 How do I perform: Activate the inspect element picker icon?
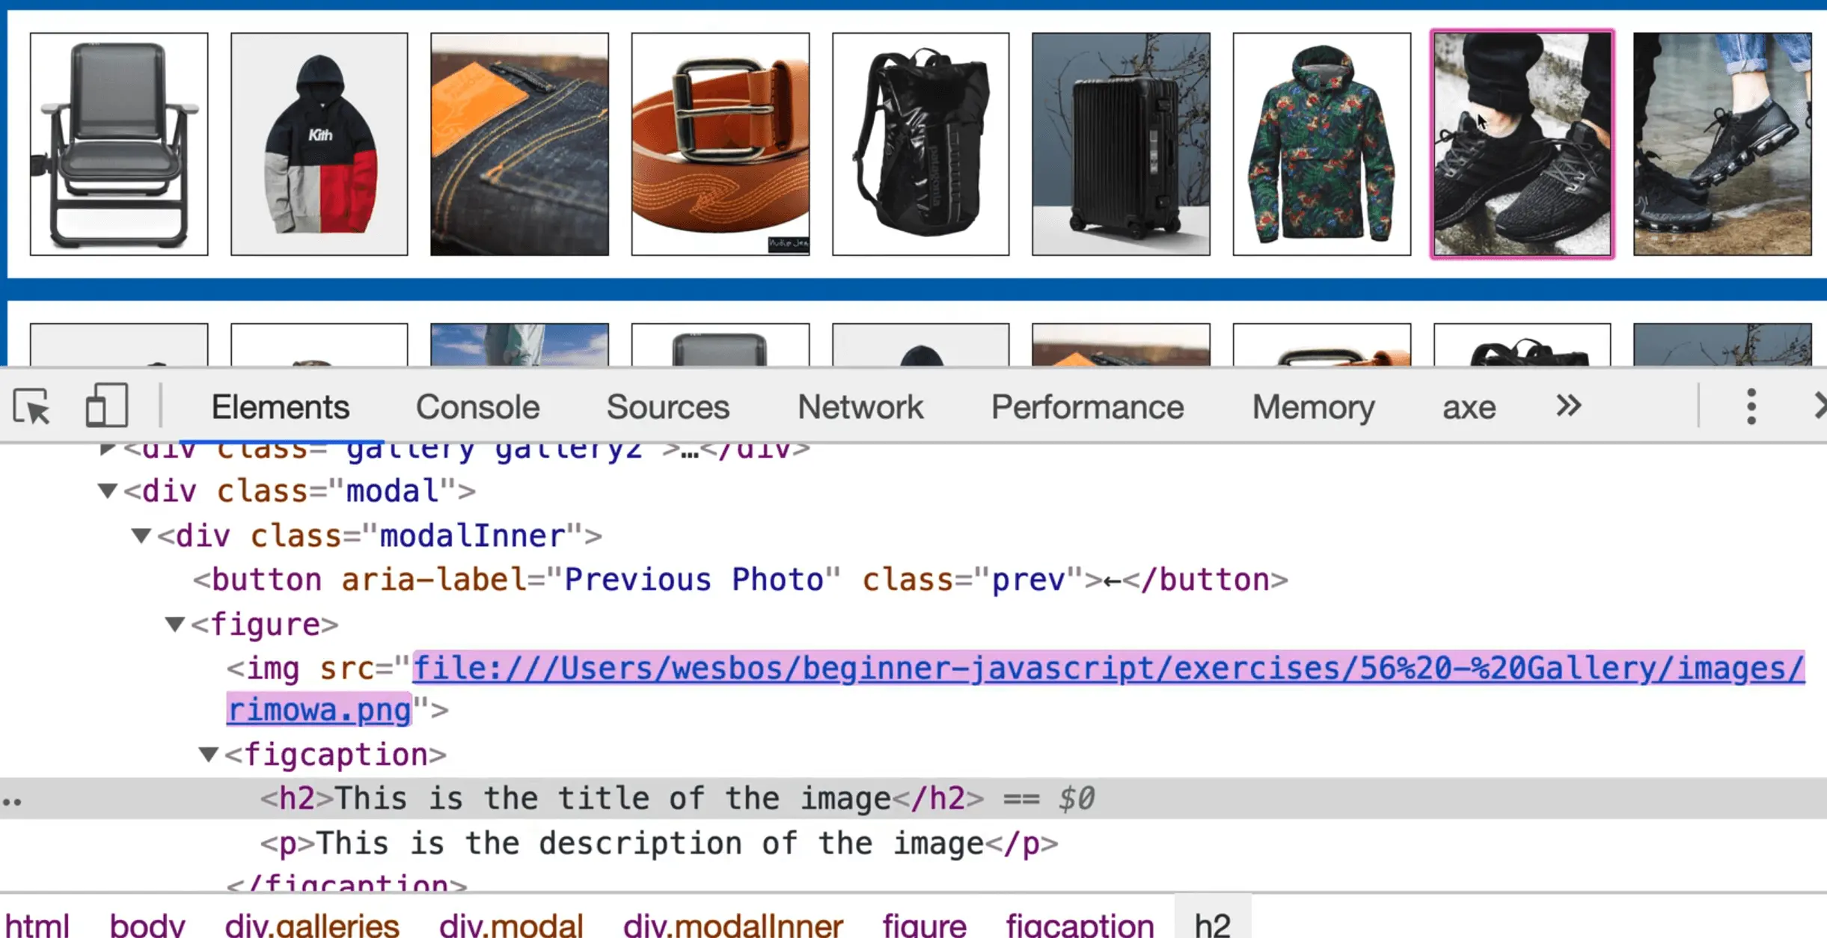coord(31,407)
